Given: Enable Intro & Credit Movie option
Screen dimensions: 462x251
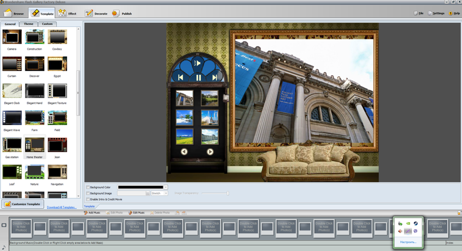Looking at the screenshot, I should (x=88, y=200).
